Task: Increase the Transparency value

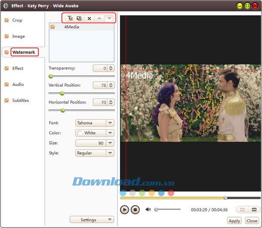Action: pos(110,67)
